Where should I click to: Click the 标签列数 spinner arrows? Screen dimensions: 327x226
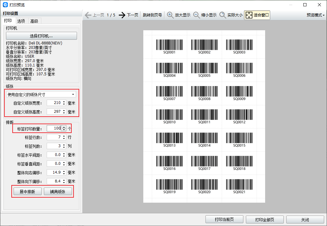pyautogui.click(x=64, y=146)
